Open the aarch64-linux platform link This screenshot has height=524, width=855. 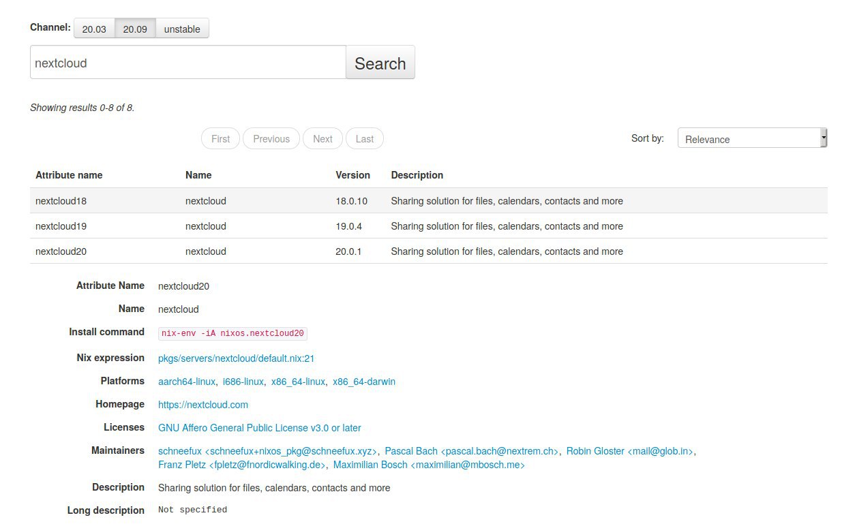(x=187, y=382)
